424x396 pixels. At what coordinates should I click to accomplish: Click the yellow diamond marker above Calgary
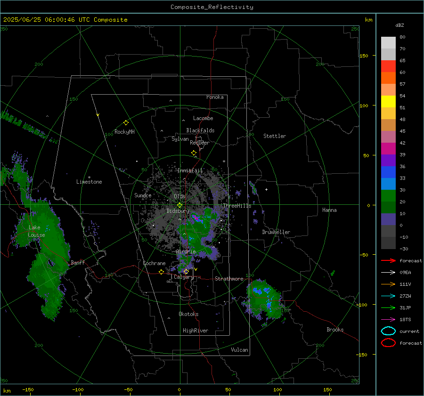point(186,271)
